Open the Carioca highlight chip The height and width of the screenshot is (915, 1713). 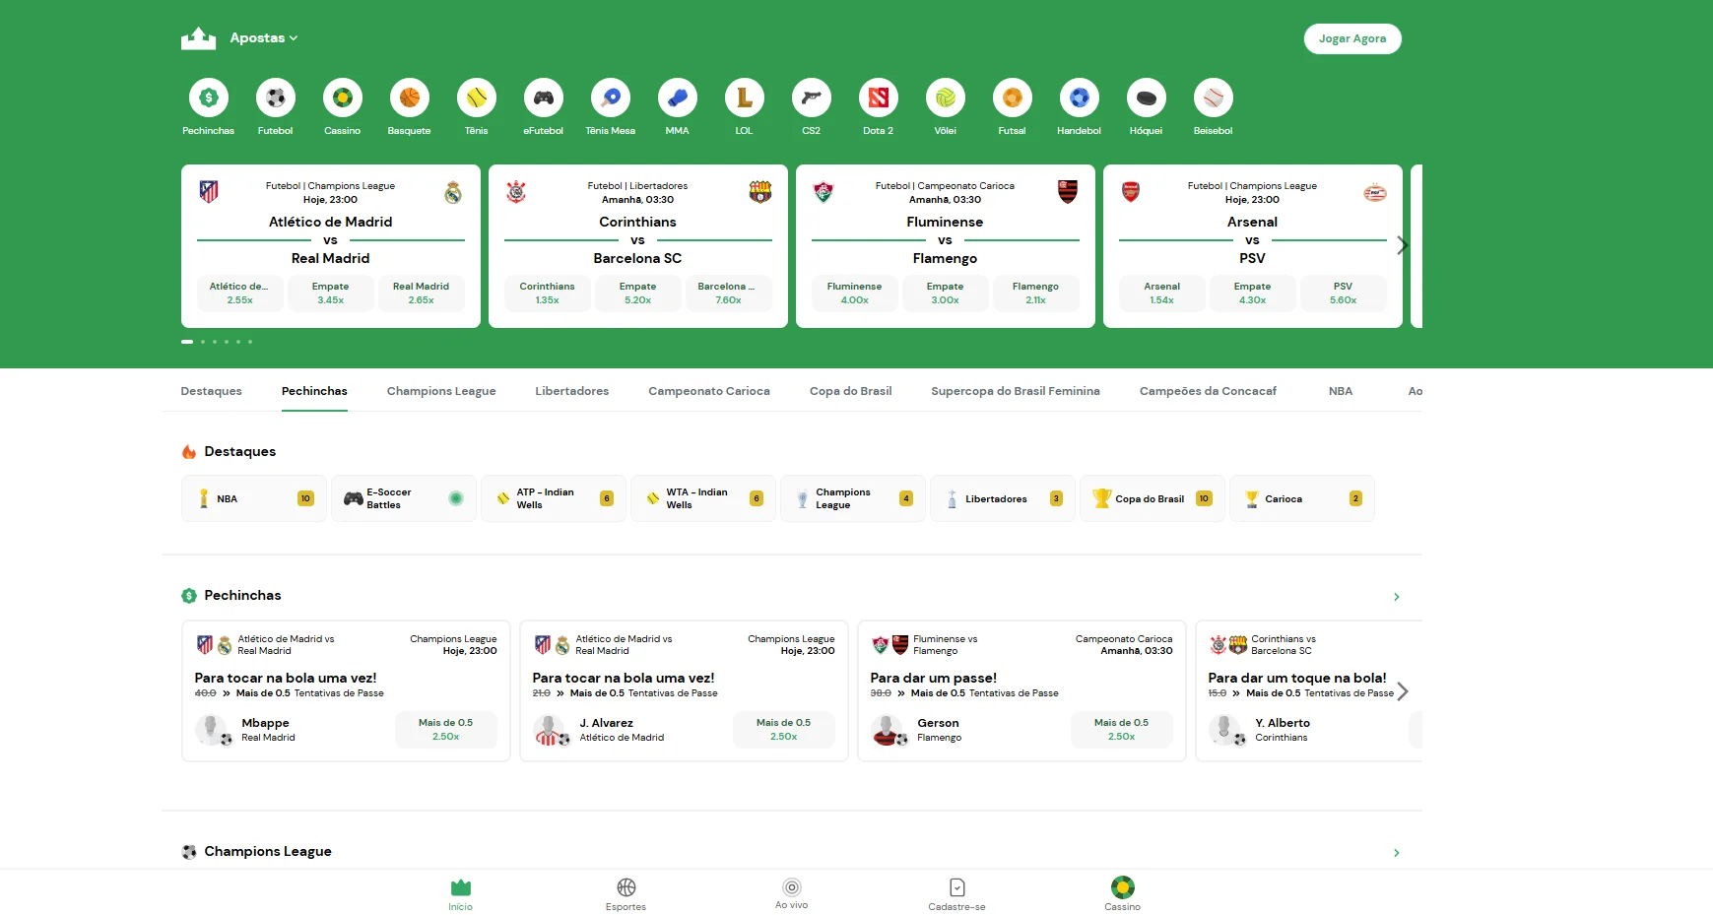tap(1302, 498)
